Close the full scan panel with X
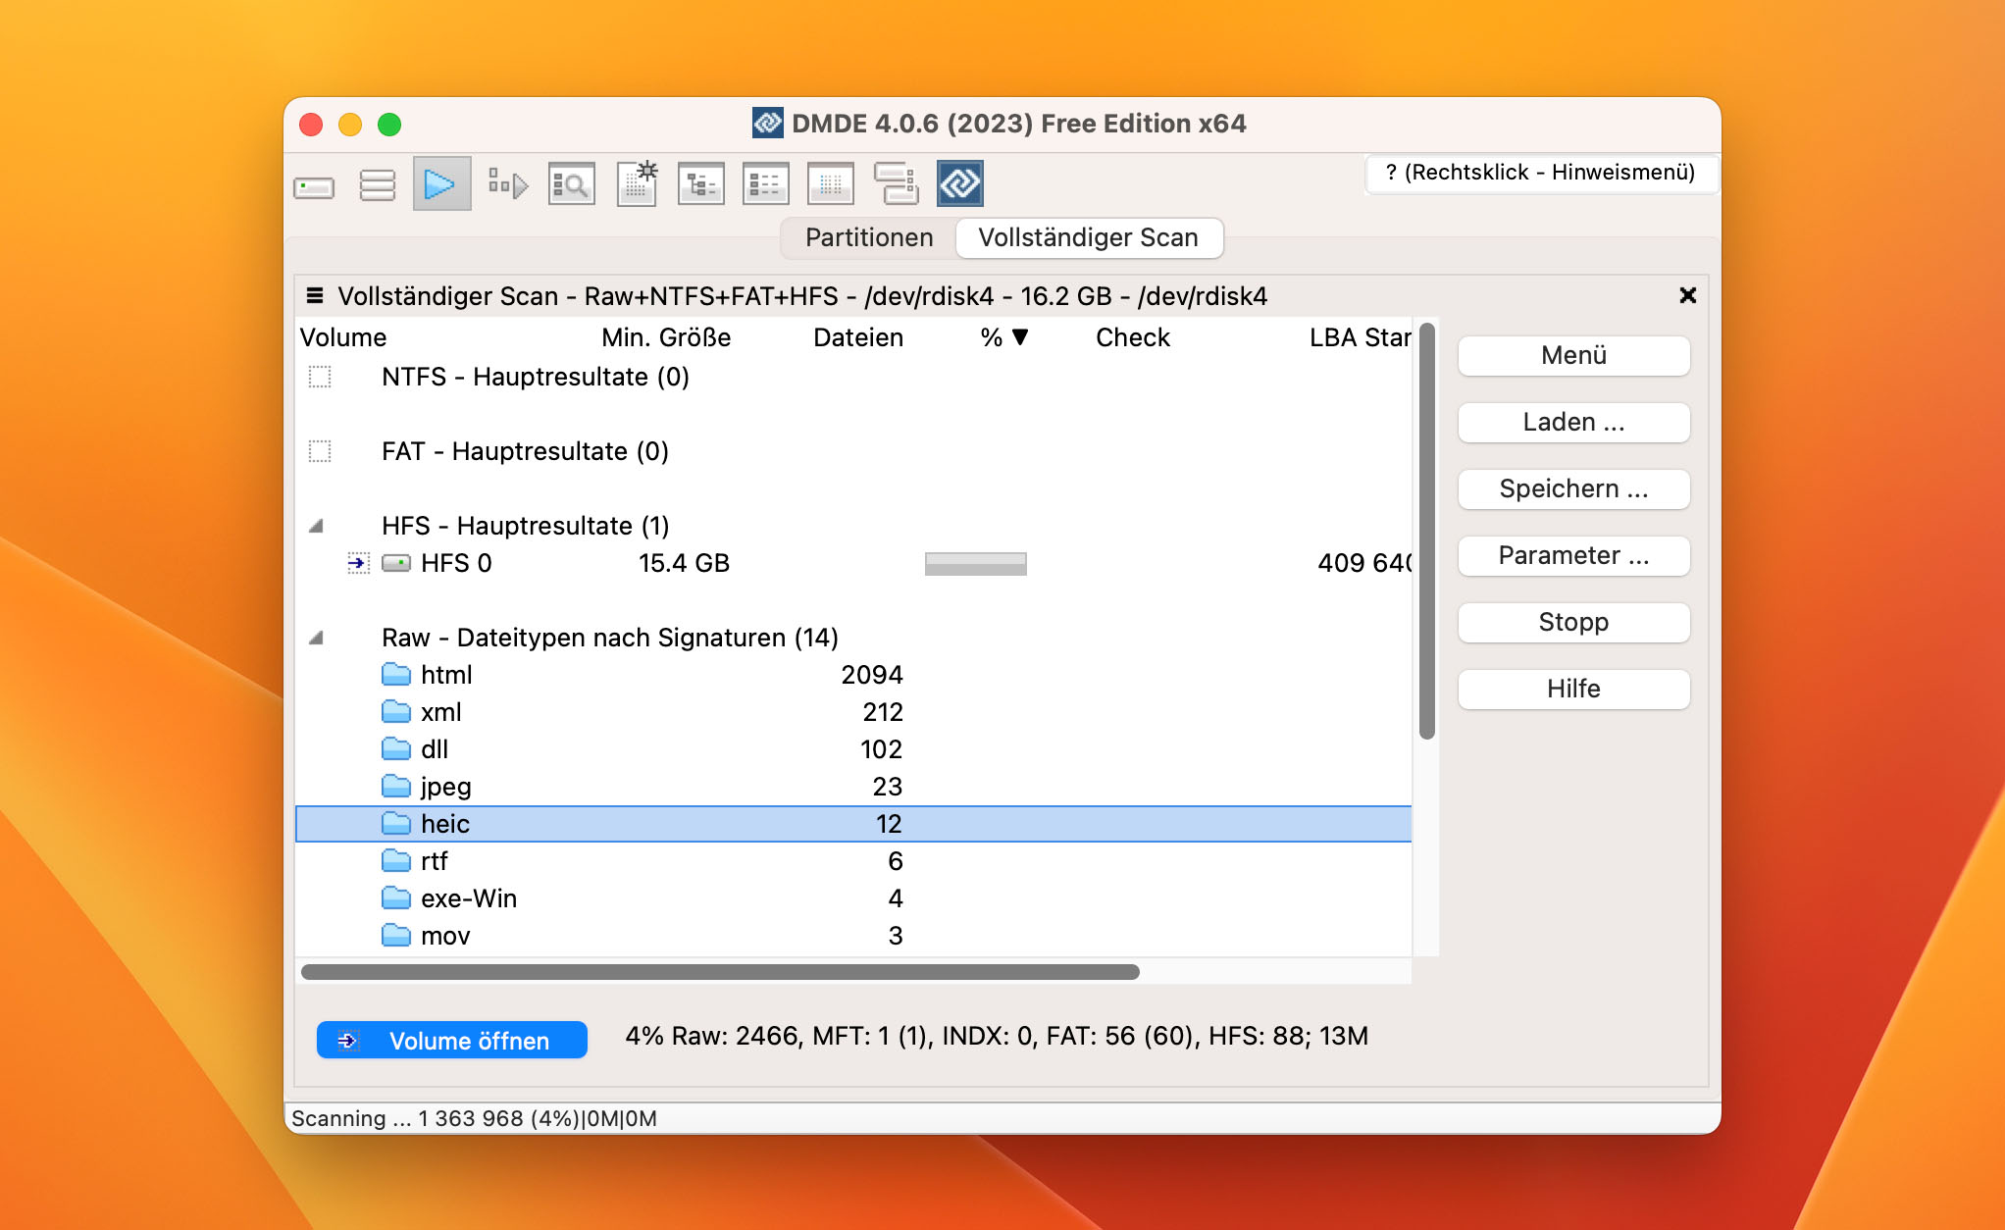Viewport: 2005px width, 1230px height. pos(1688,295)
